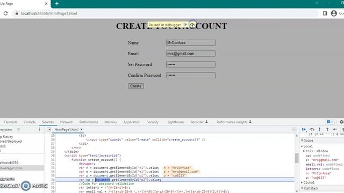The width and height of the screenshot is (344, 193).
Task: Click the Name input field
Action: coord(191,43)
